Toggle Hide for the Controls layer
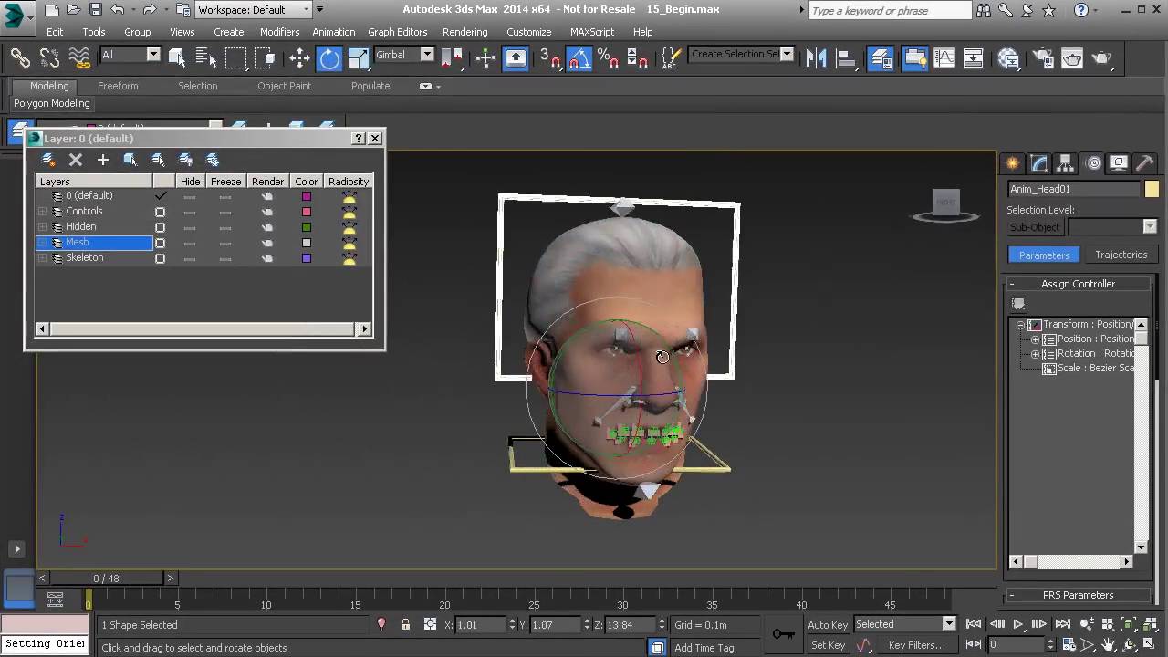 [x=190, y=212]
